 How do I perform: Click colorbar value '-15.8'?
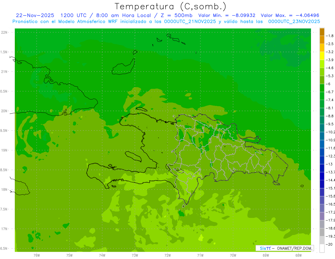pyautogui.click(x=331, y=196)
